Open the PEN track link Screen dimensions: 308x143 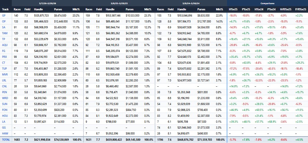[x=4, y=92]
